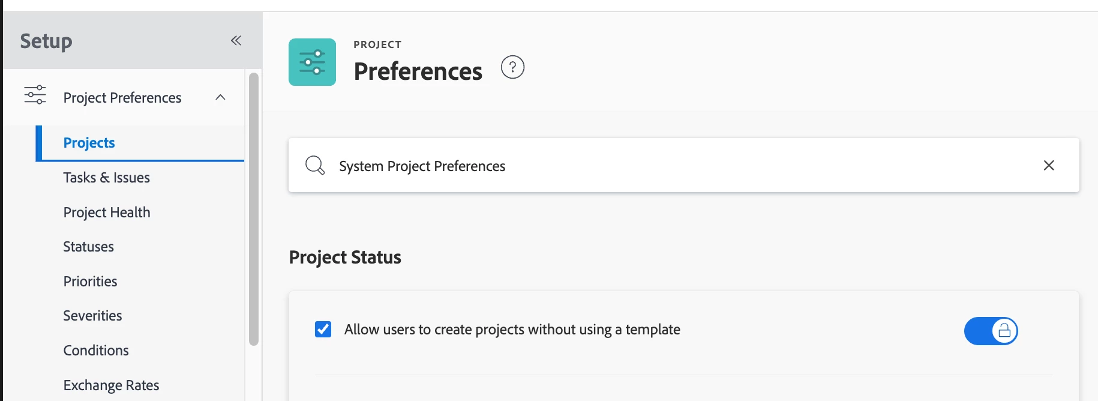1098x401 pixels.
Task: Select Projects in the sidebar
Action: click(x=89, y=143)
